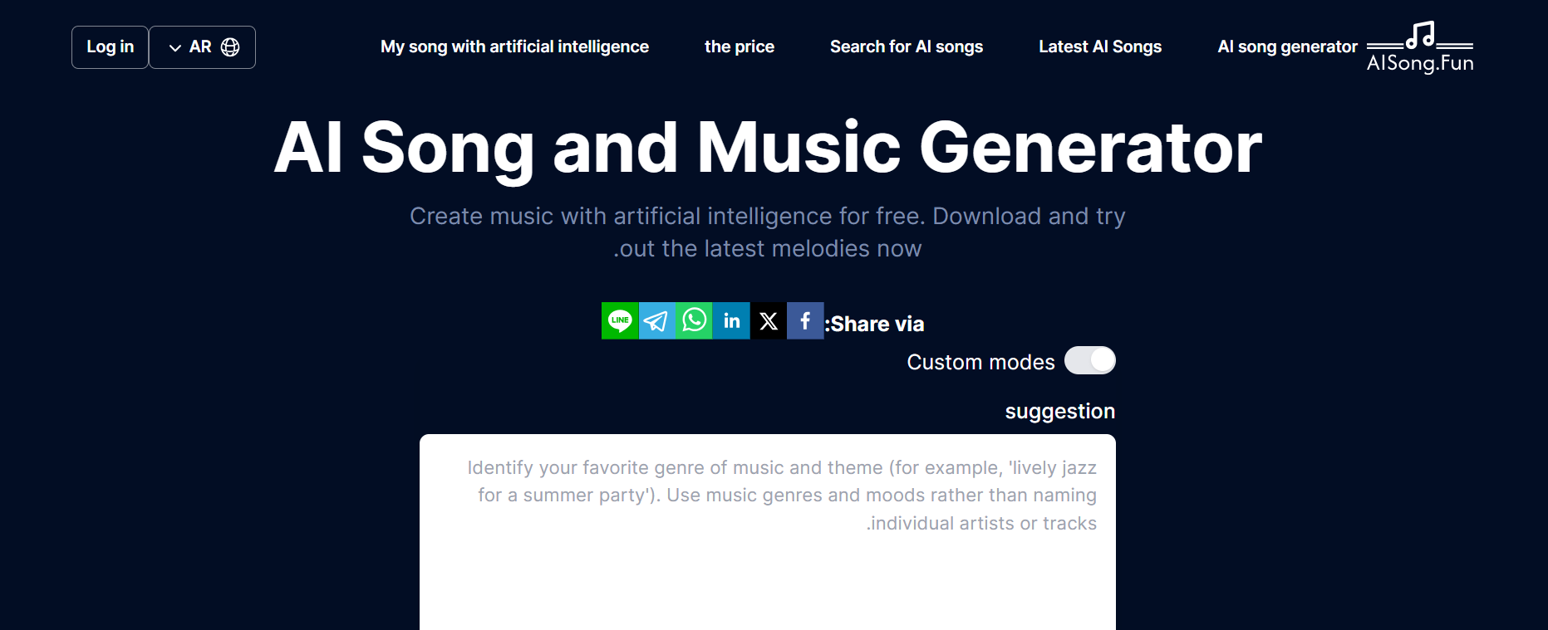Click the globe language icon

(x=230, y=47)
